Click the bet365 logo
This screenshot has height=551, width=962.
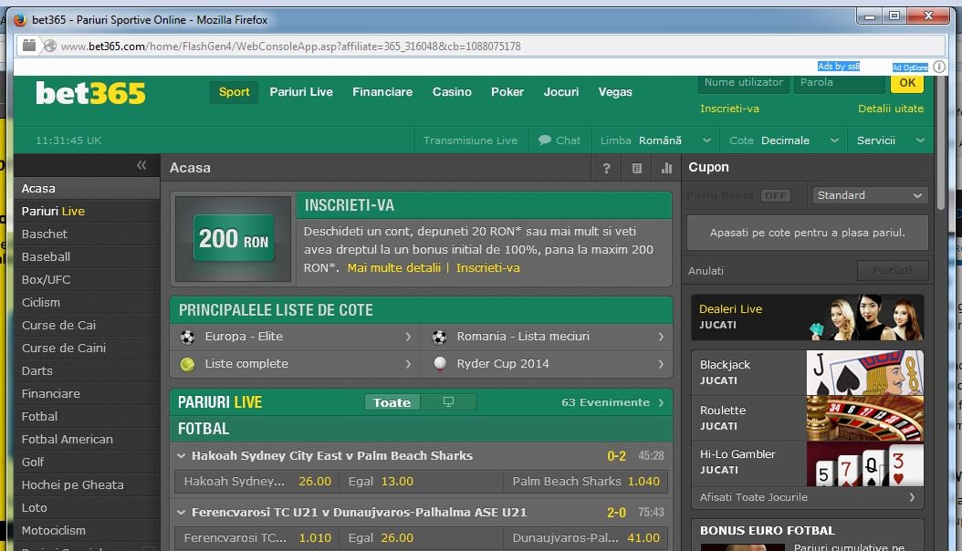90,93
